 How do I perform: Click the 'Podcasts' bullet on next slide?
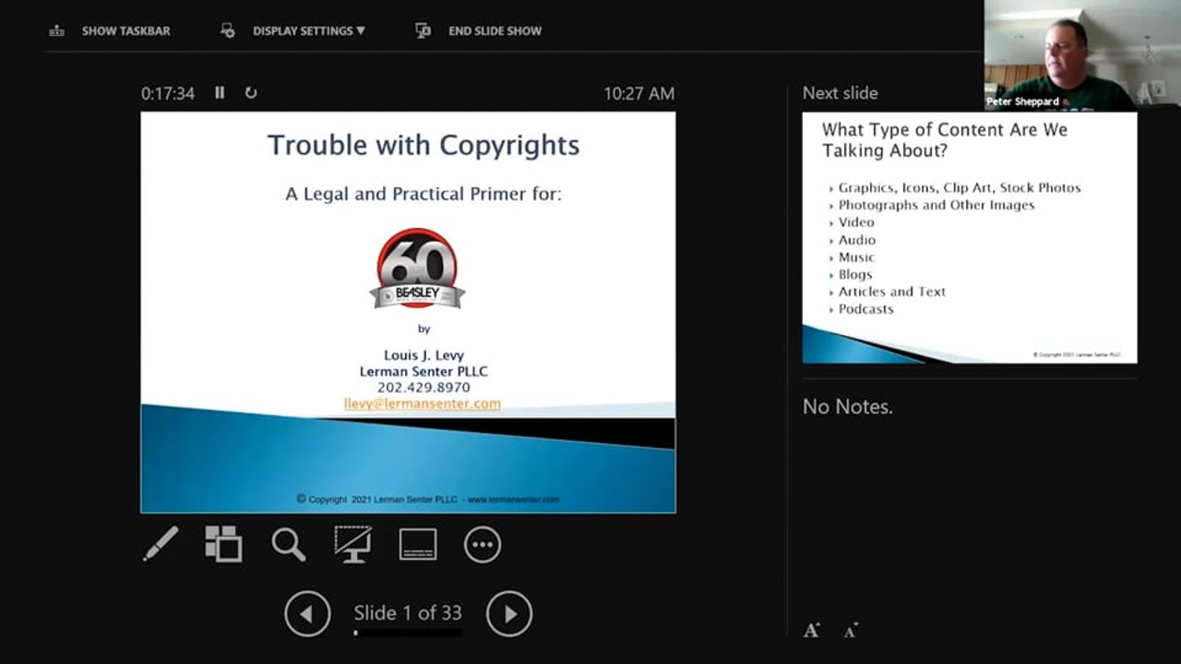pyautogui.click(x=866, y=309)
